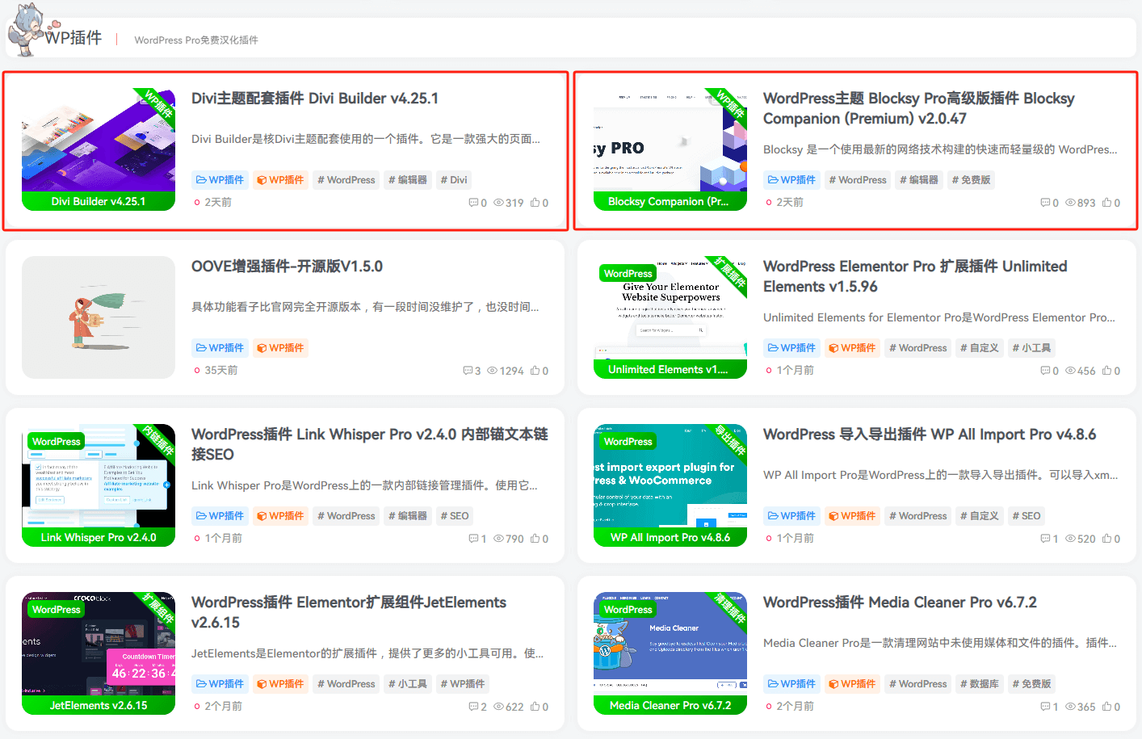This screenshot has width=1142, height=739.
Task: Open the Divi主题配套插件 Divi Builder v4.25.1 title
Action: pos(315,99)
